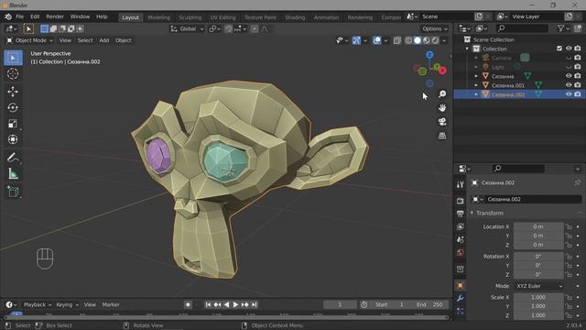Image resolution: width=586 pixels, height=330 pixels.
Task: Click the End frame 250 field
Action: 429,304
